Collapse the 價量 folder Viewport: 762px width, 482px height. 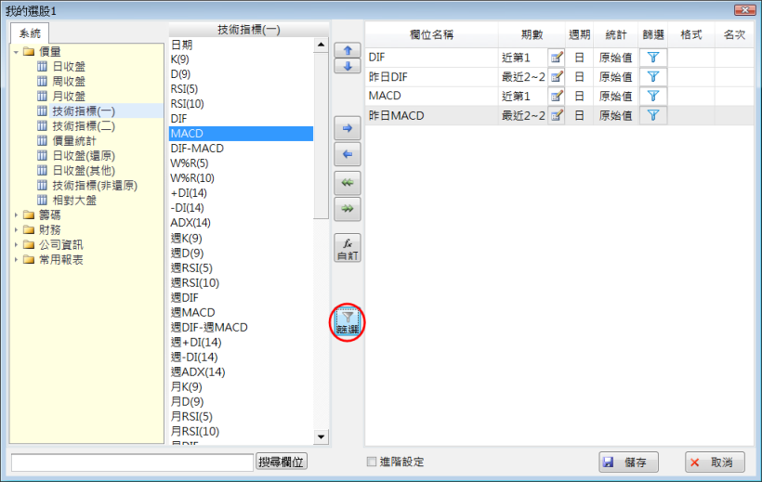tap(17, 51)
